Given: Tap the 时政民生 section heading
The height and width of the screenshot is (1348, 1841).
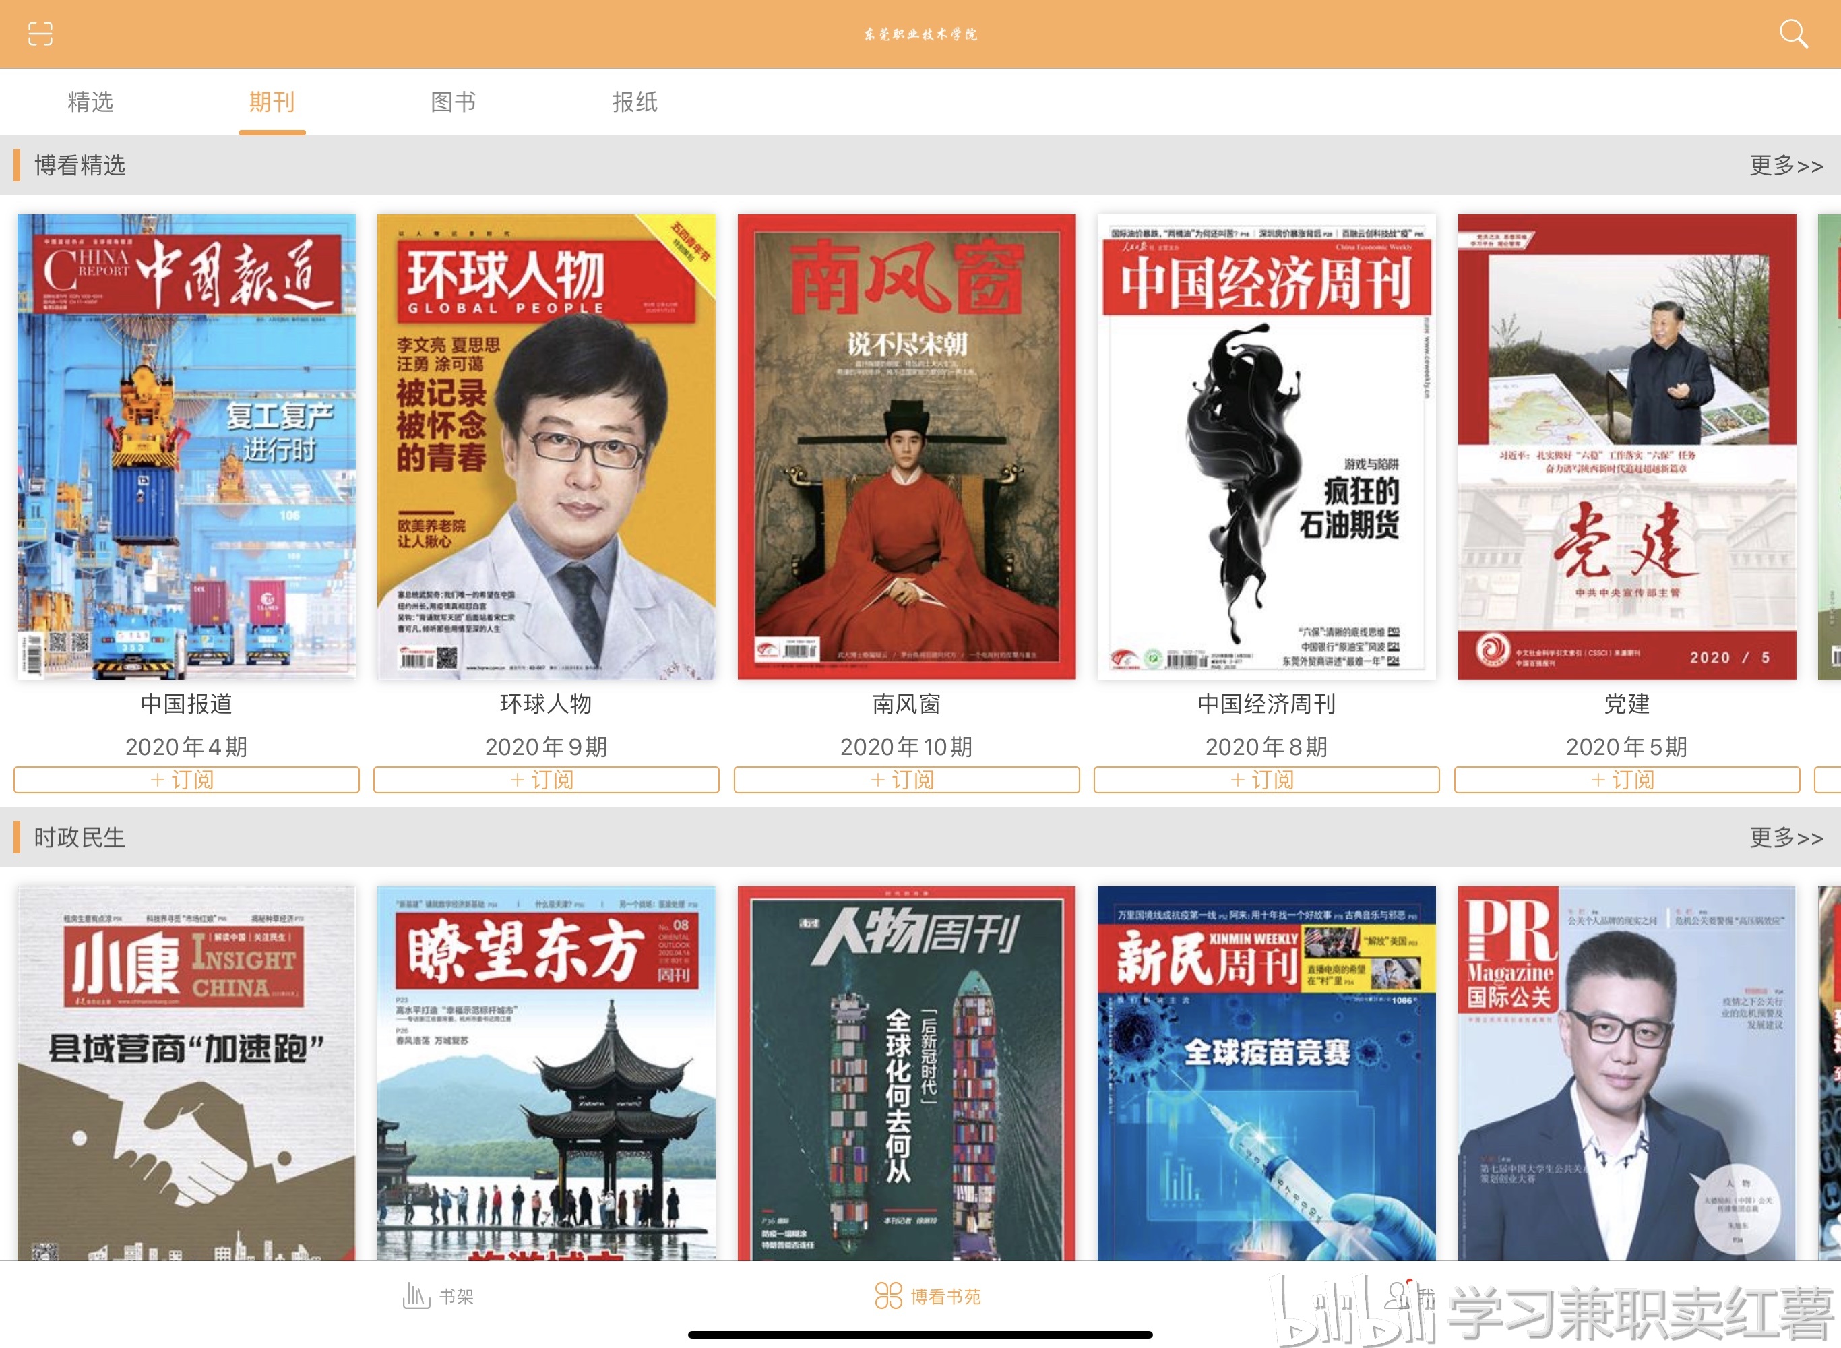Looking at the screenshot, I should [x=79, y=838].
